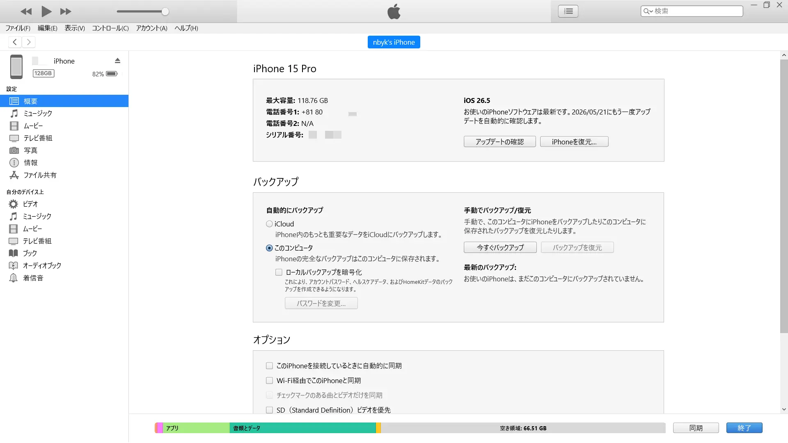Click iPhoneを復元... button

pyautogui.click(x=574, y=142)
